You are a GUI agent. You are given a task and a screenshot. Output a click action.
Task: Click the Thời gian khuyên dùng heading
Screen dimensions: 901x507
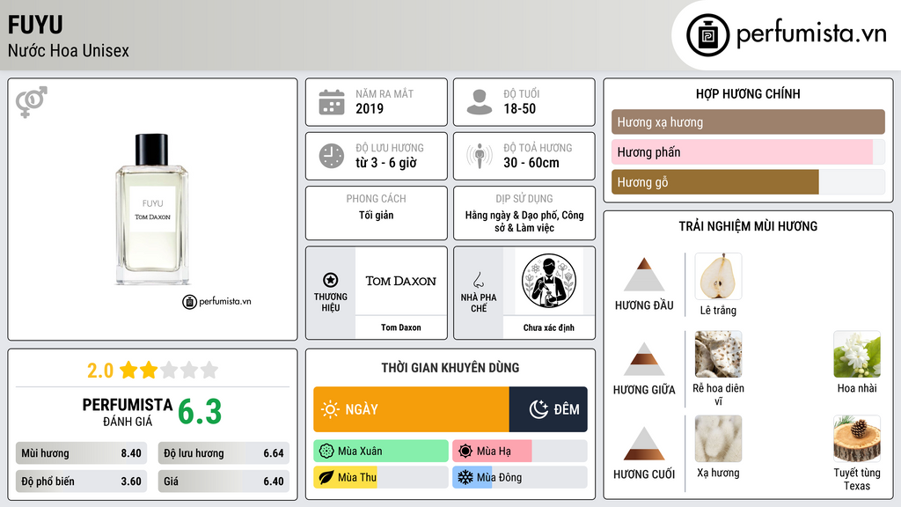point(450,368)
